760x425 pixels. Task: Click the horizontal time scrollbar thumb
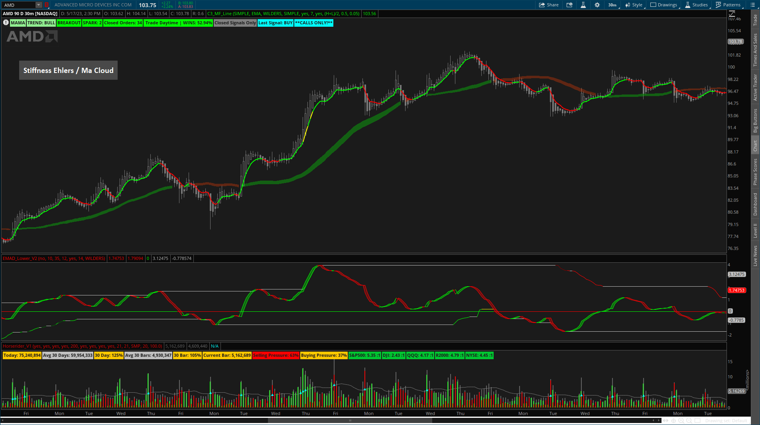pos(350,420)
